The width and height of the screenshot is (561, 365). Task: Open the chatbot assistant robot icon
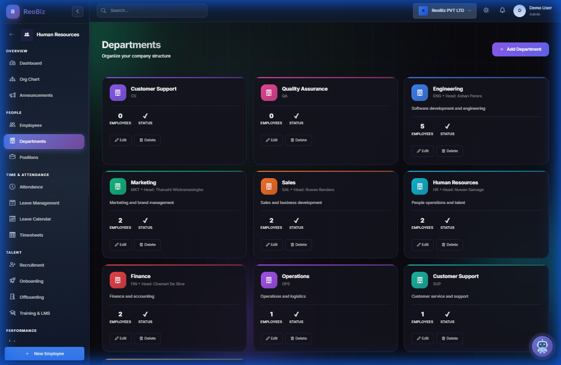[x=542, y=346]
